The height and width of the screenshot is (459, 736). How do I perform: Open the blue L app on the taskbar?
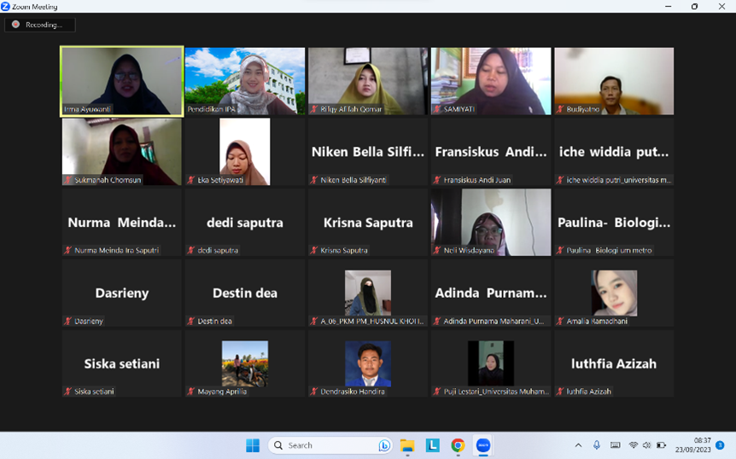pyautogui.click(x=433, y=445)
